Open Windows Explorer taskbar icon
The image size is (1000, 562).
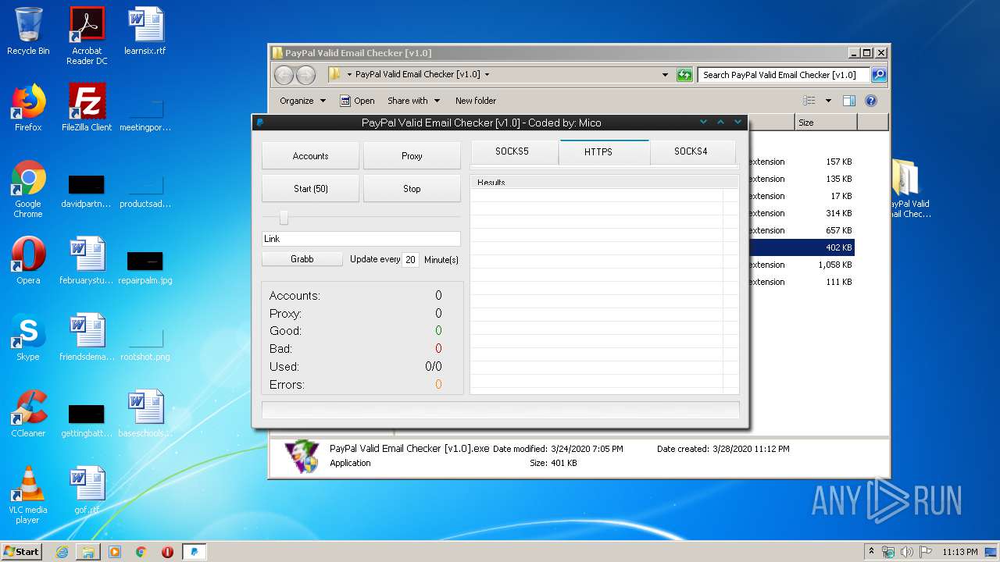point(88,552)
